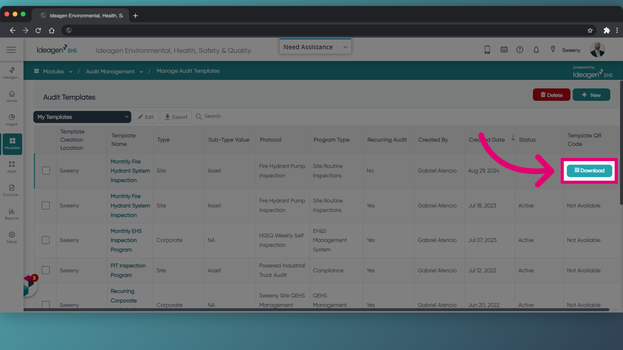Sort by Created Date arrow
This screenshot has height=350, width=623.
(x=513, y=138)
